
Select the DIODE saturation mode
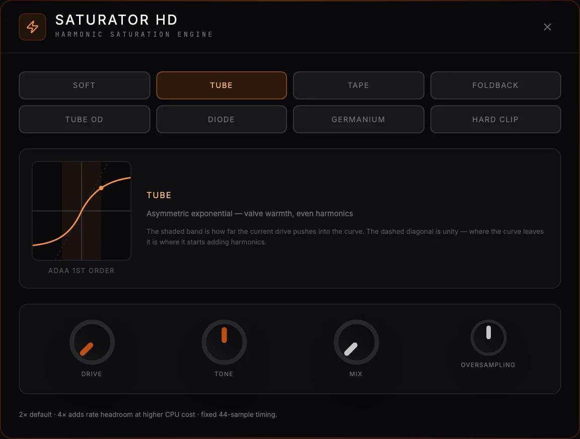(x=222, y=119)
